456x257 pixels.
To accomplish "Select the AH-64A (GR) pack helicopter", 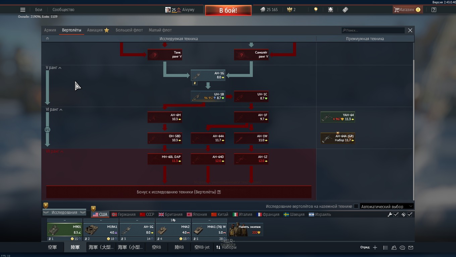I will click(x=338, y=138).
